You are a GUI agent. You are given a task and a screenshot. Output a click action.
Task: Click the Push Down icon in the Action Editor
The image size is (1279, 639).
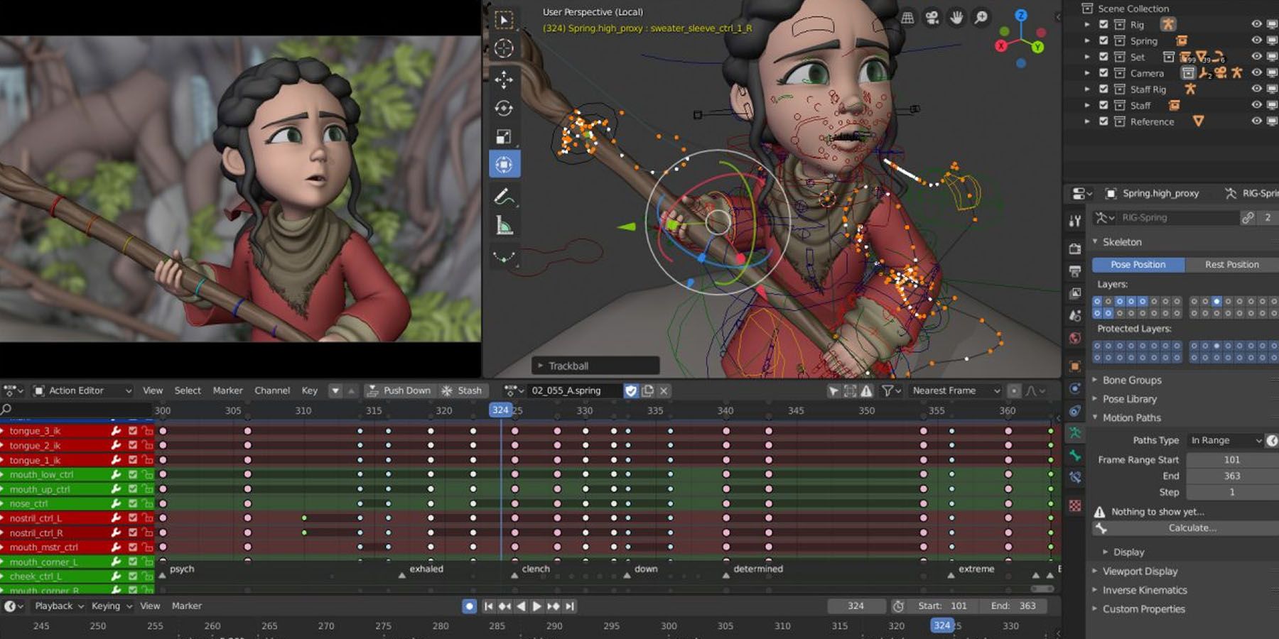pos(372,390)
